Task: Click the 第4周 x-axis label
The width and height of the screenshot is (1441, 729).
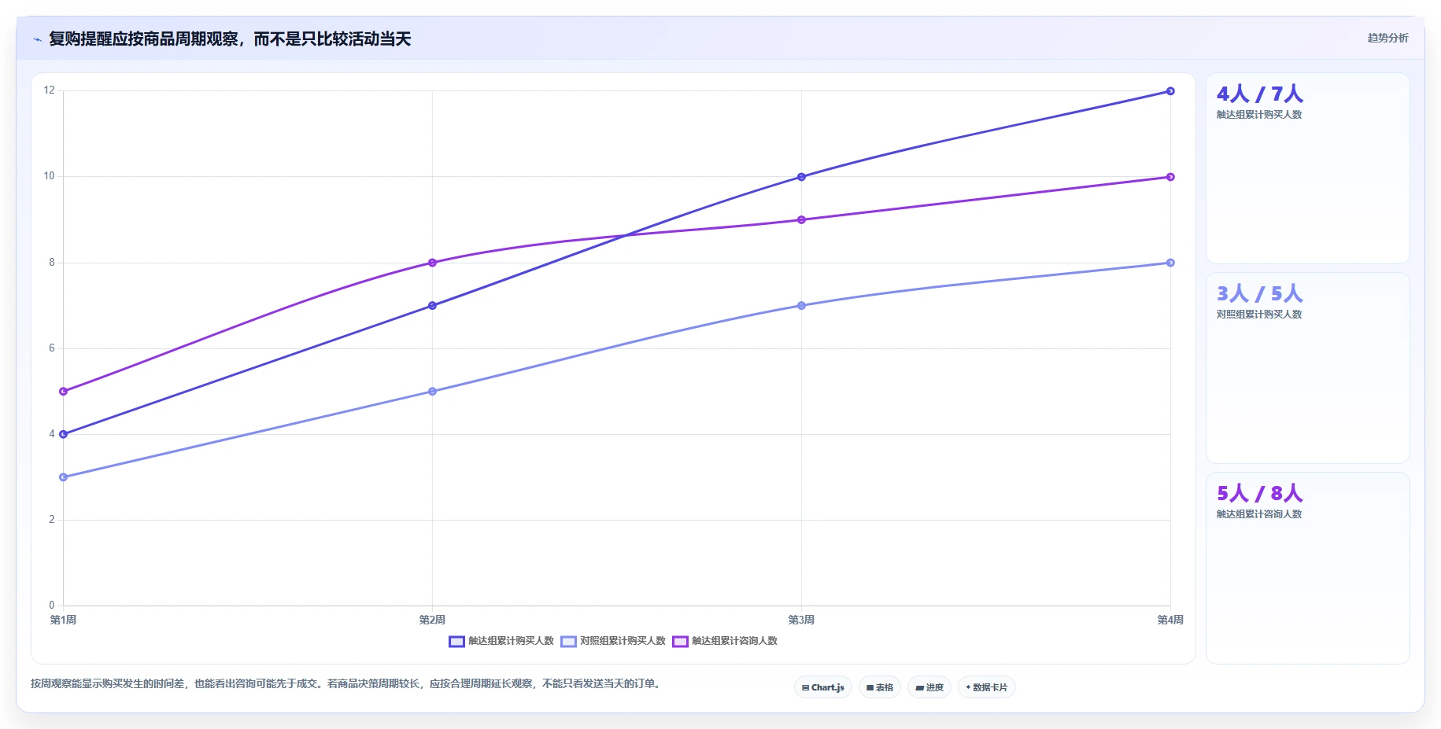Action: 1170,620
